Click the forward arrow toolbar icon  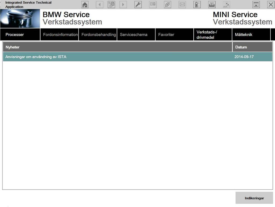[x=123, y=5]
